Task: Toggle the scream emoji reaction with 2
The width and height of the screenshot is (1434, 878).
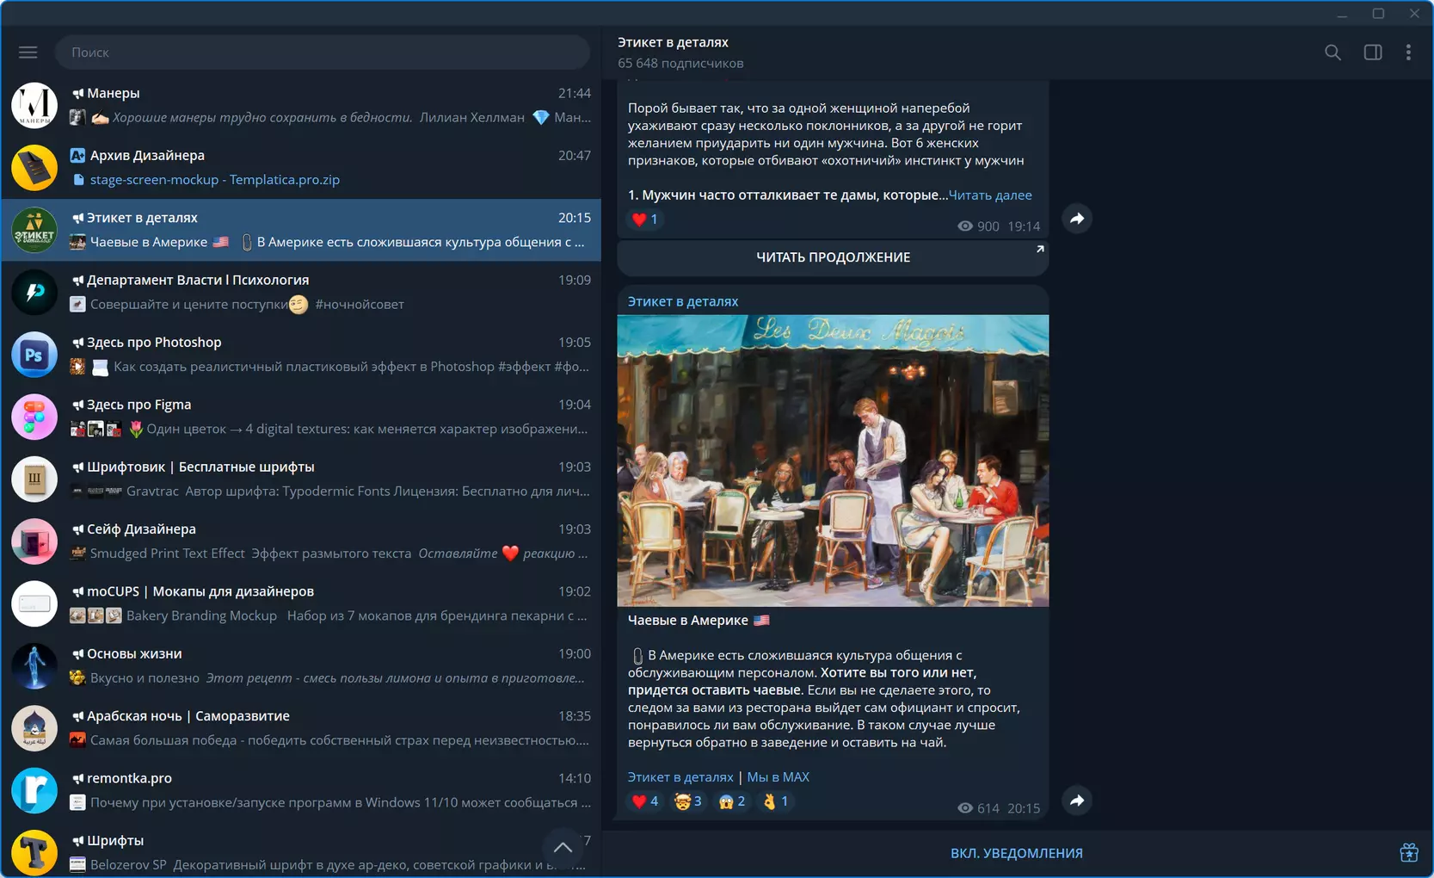Action: pos(732,801)
